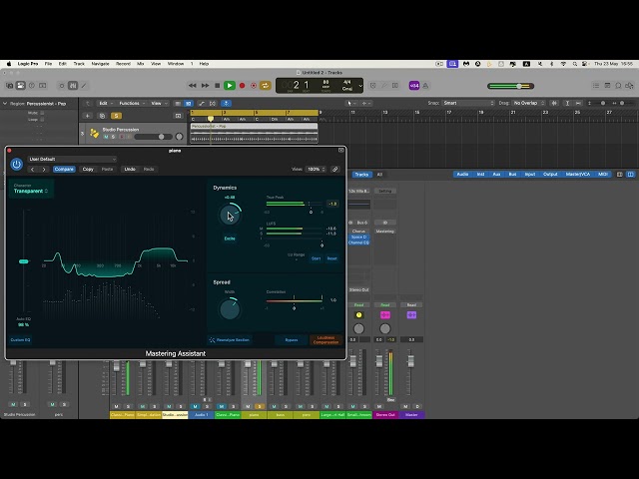Open the Navigate menu
The height and width of the screenshot is (479, 639).
[100, 64]
